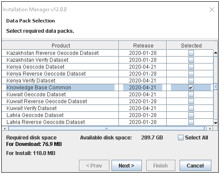Select the Kuwait Geocode Dataset row

[108, 94]
